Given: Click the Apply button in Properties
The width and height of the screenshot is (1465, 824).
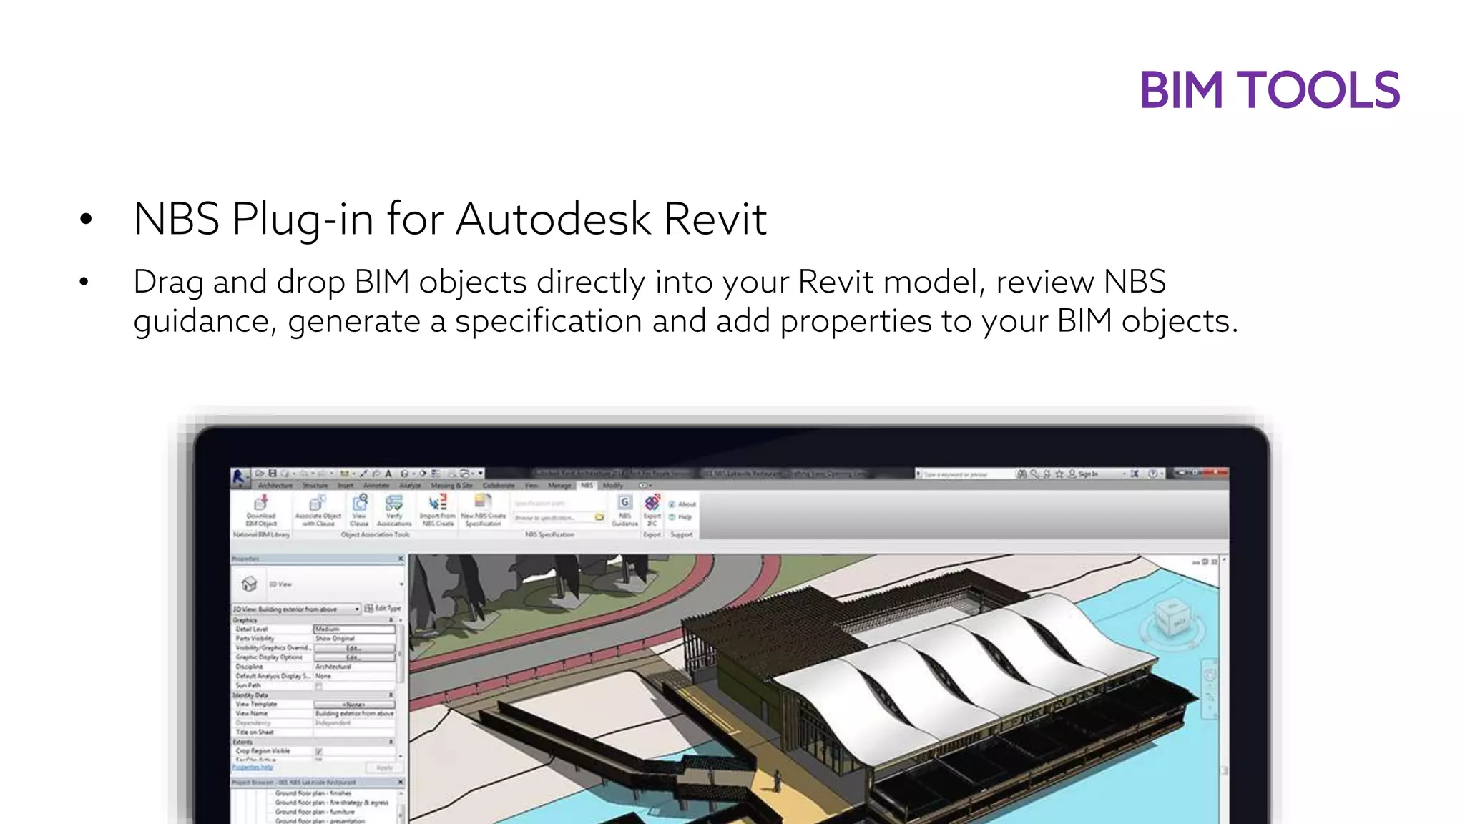Looking at the screenshot, I should [384, 767].
